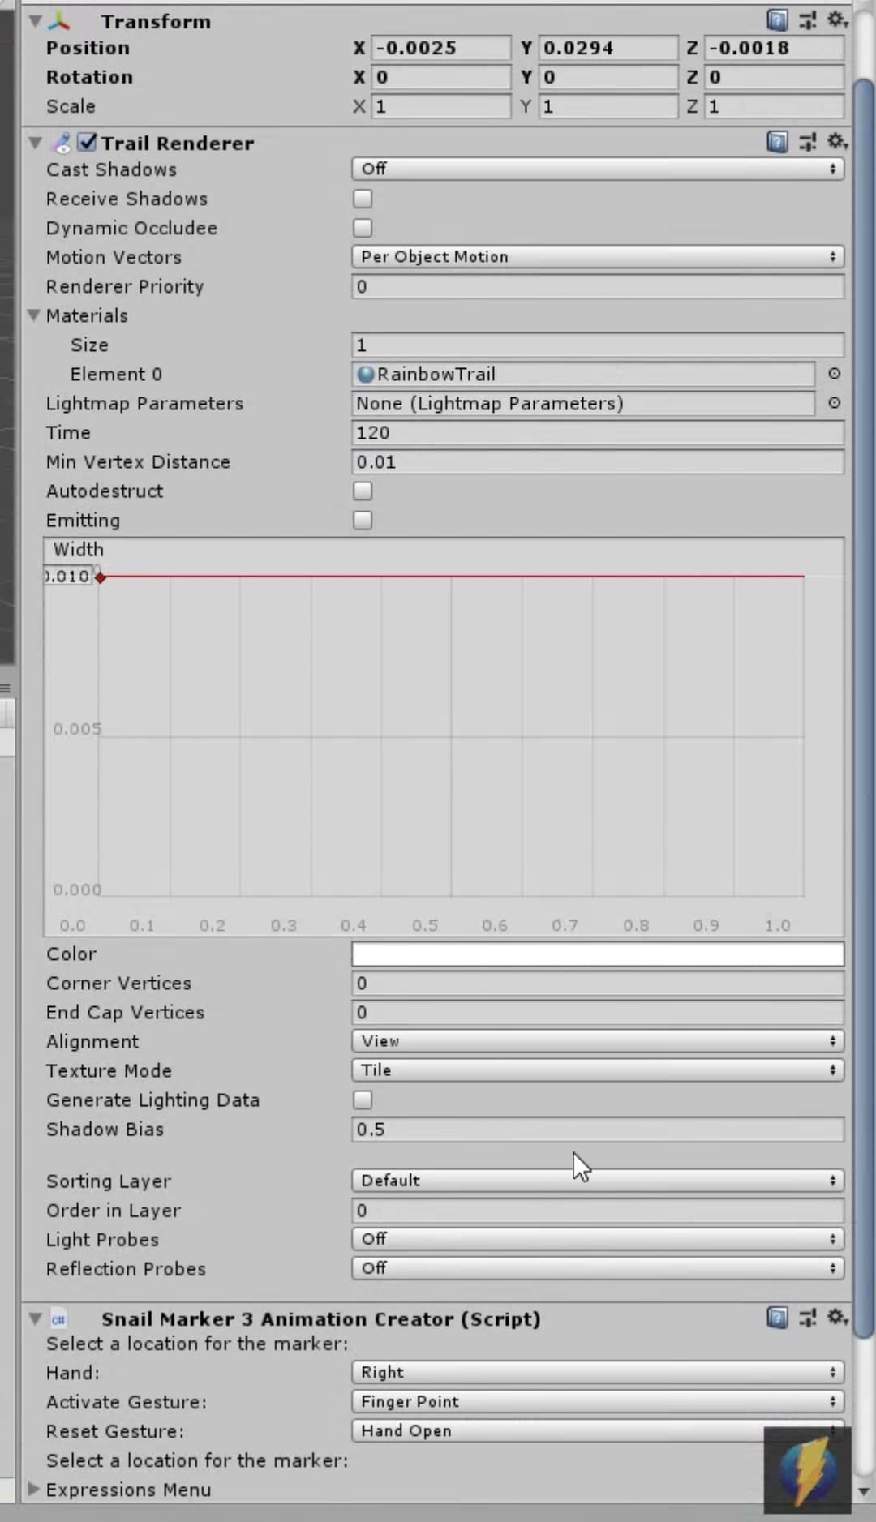Enable the Receive Shadows checkbox
Image resolution: width=876 pixels, height=1522 pixels.
[x=363, y=199]
